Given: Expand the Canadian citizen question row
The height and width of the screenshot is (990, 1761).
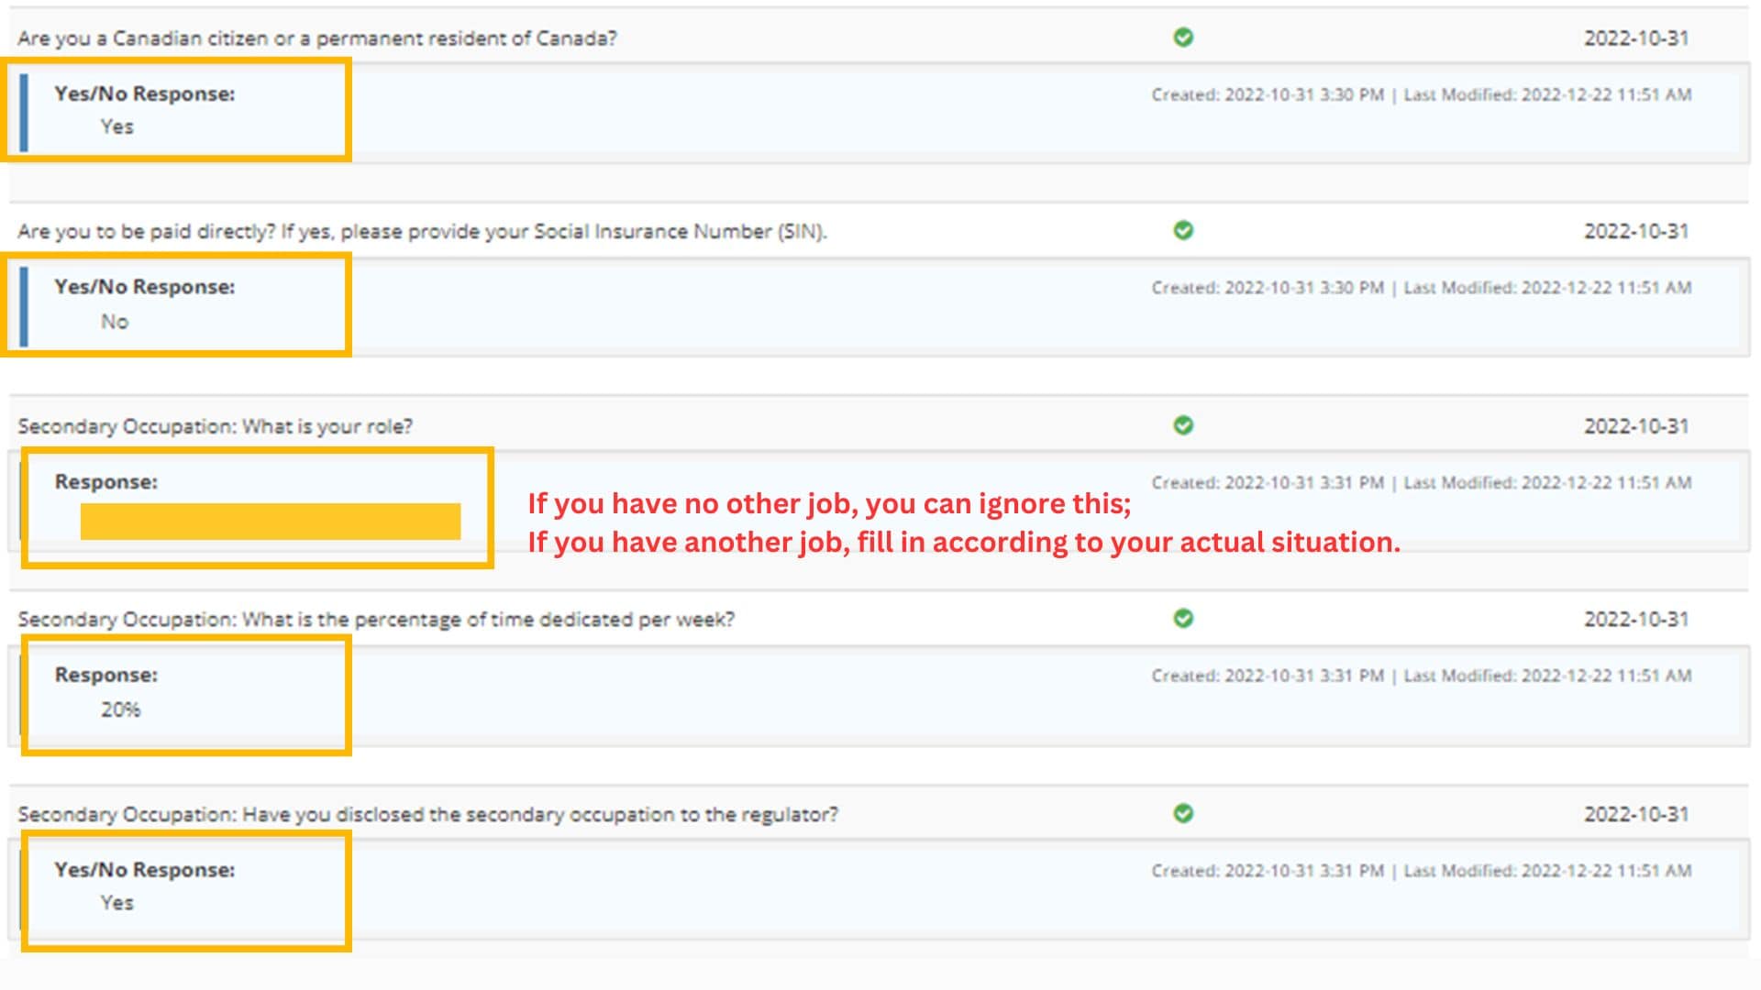Looking at the screenshot, I should point(317,38).
